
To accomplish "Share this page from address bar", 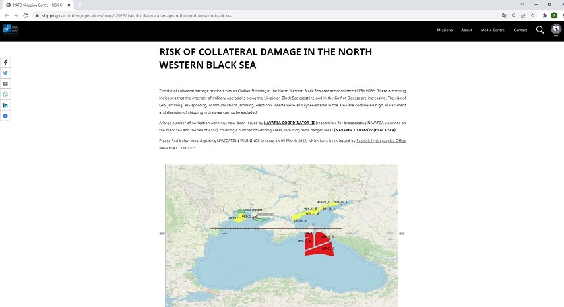I will pyautogui.click(x=523, y=15).
